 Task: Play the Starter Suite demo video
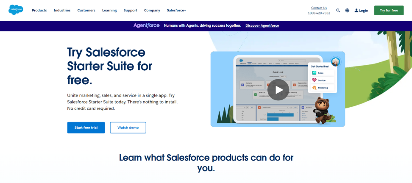coord(278,90)
